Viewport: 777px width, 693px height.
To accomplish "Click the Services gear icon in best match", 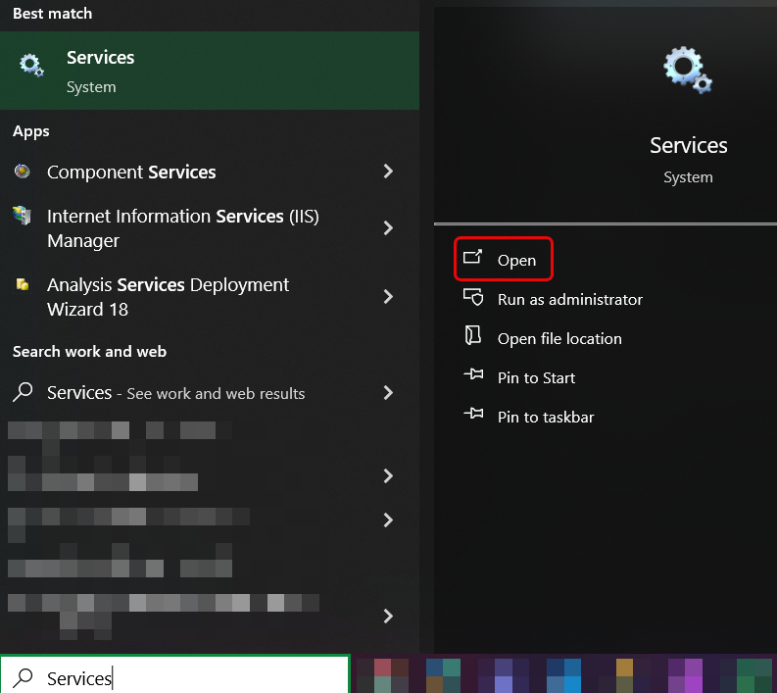I will click(x=31, y=66).
